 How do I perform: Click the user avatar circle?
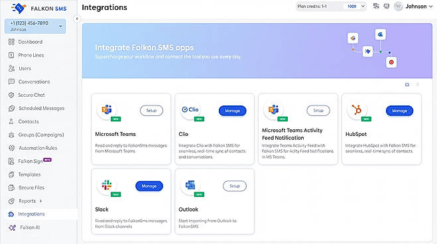(399, 7)
